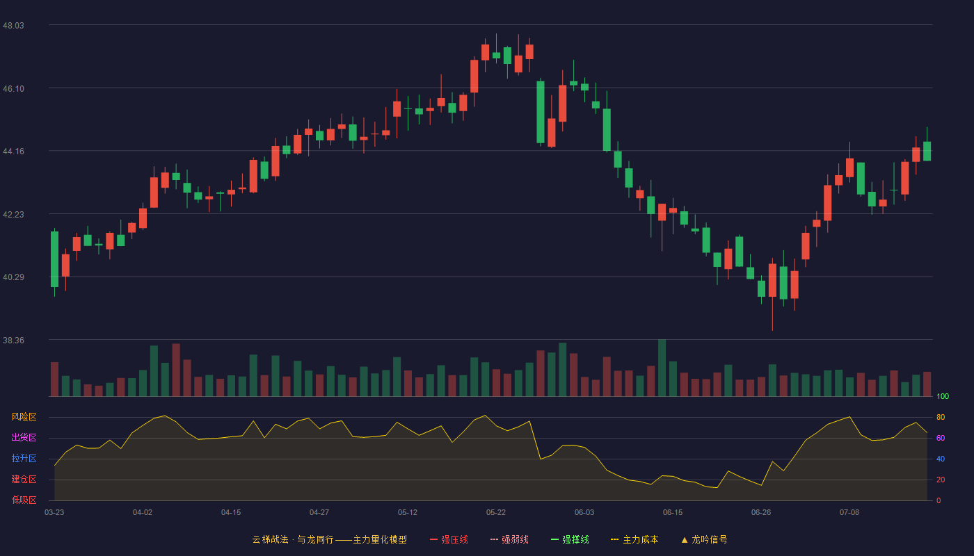
Task: Click the 80 indicator scale value
Action: [941, 417]
